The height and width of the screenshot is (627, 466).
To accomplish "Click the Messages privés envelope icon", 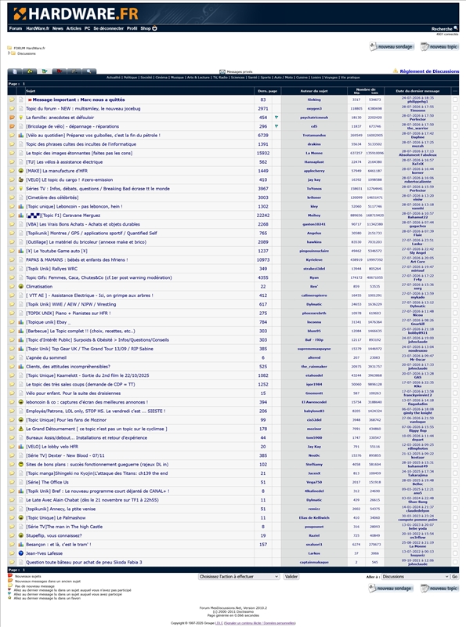I will [222, 71].
